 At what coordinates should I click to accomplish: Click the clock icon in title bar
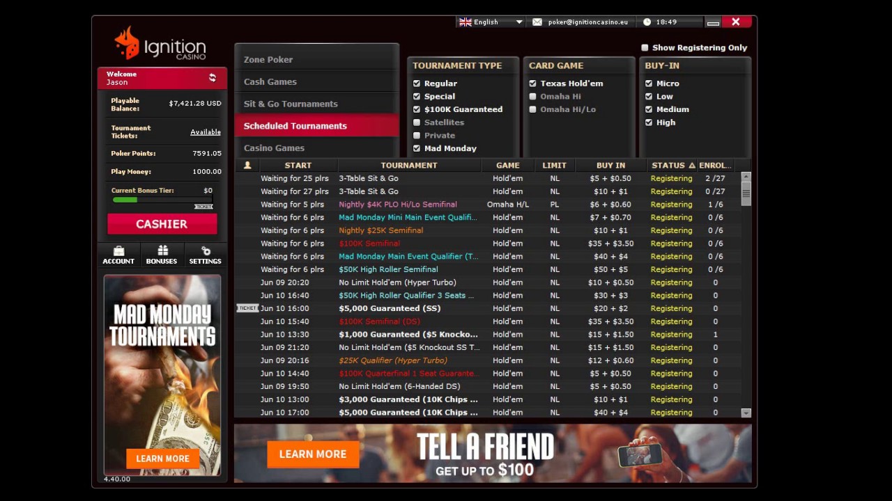point(647,22)
